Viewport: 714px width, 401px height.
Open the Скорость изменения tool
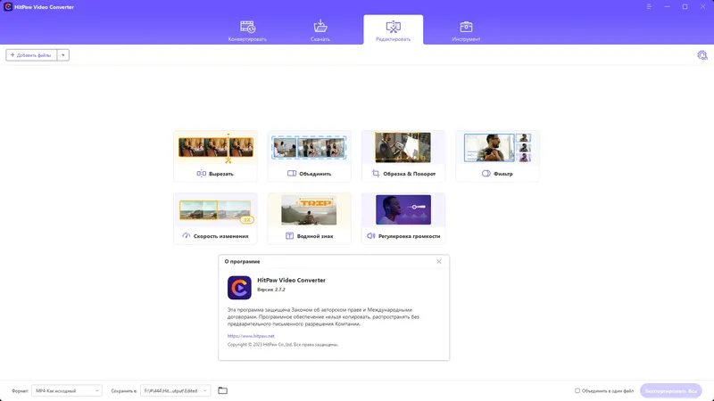[215, 218]
